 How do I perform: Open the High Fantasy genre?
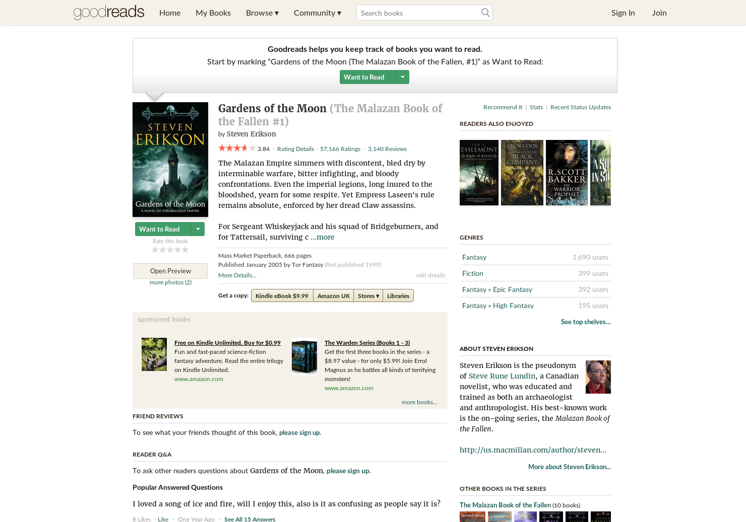513,306
